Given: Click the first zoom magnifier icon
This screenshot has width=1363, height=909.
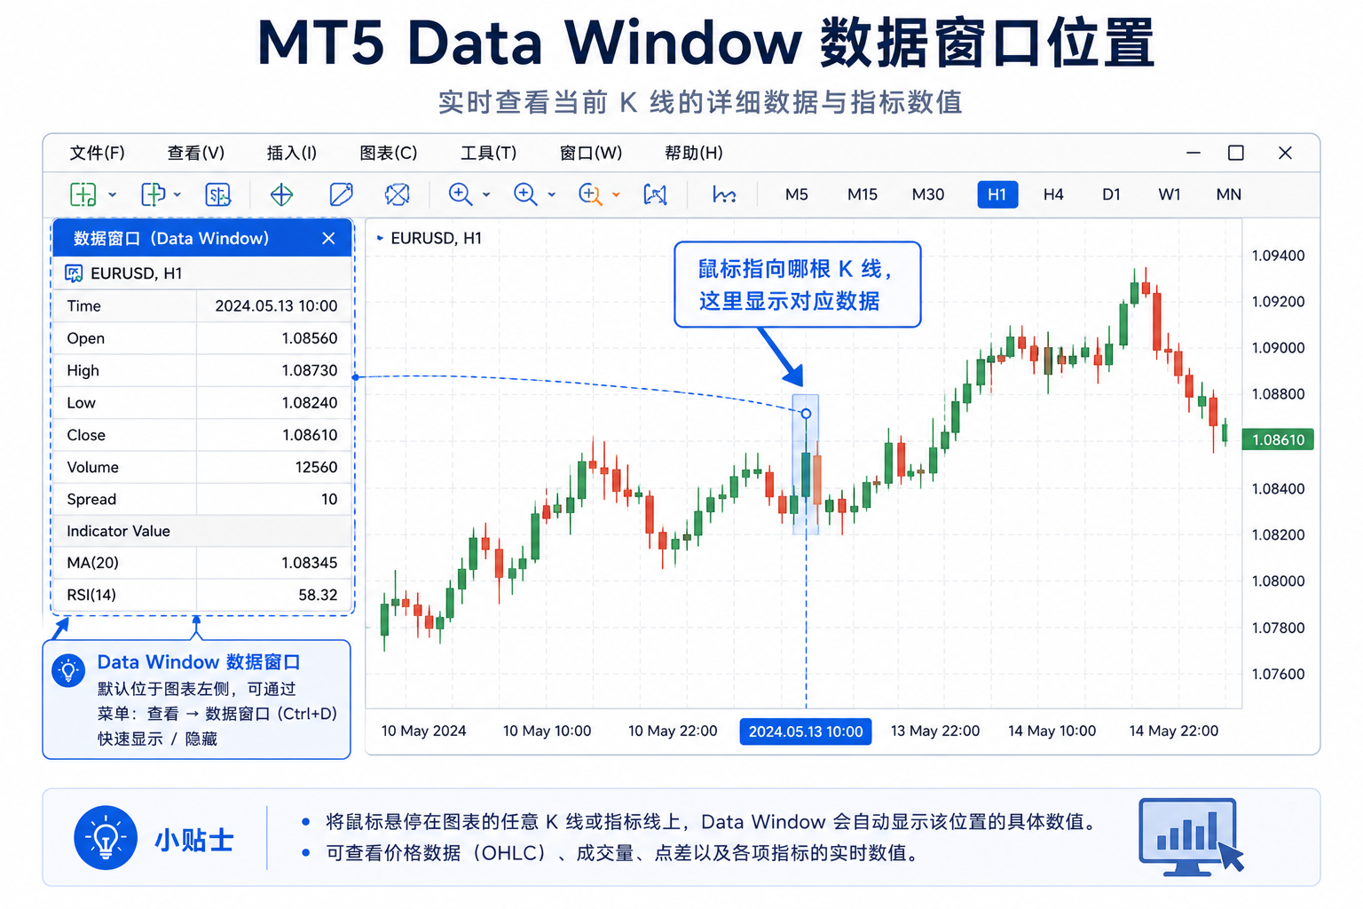Looking at the screenshot, I should tap(461, 194).
